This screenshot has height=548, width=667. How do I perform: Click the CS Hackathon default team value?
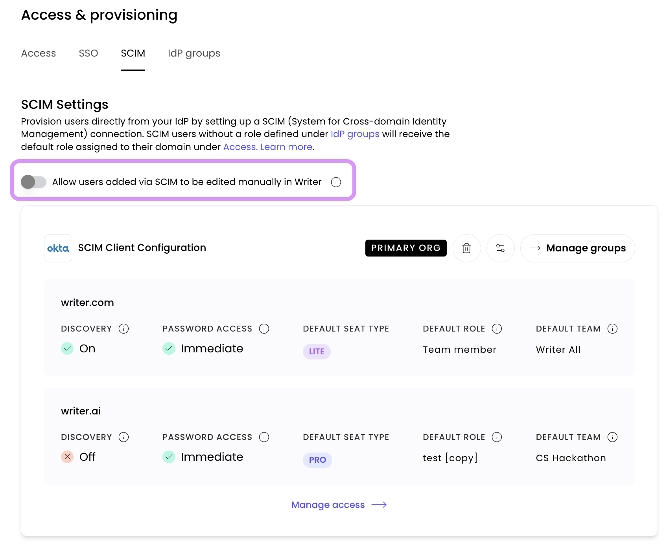click(571, 458)
